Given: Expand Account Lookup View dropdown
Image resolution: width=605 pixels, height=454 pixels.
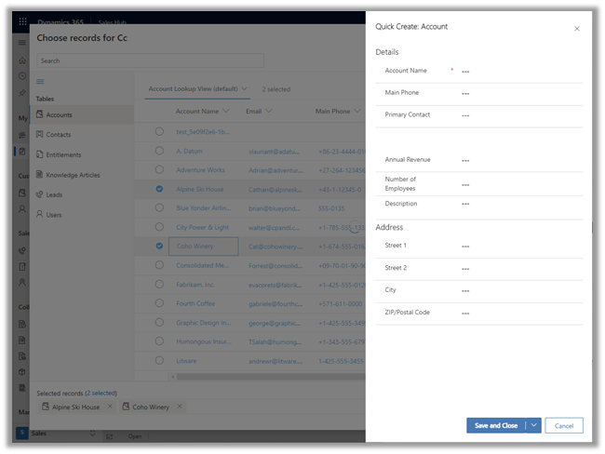Looking at the screenshot, I should click(245, 88).
